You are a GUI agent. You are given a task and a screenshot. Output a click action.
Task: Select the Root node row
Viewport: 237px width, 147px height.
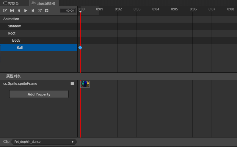[12, 33]
